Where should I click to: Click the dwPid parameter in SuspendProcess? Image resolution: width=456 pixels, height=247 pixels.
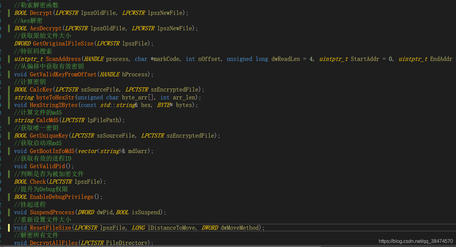[x=105, y=212]
